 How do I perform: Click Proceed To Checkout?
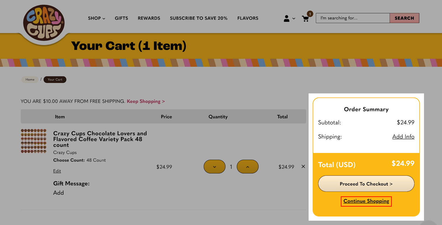366,184
